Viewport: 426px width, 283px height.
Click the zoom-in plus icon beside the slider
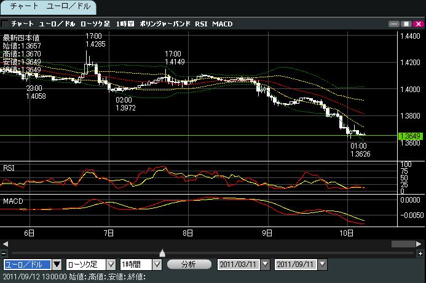coord(420,253)
